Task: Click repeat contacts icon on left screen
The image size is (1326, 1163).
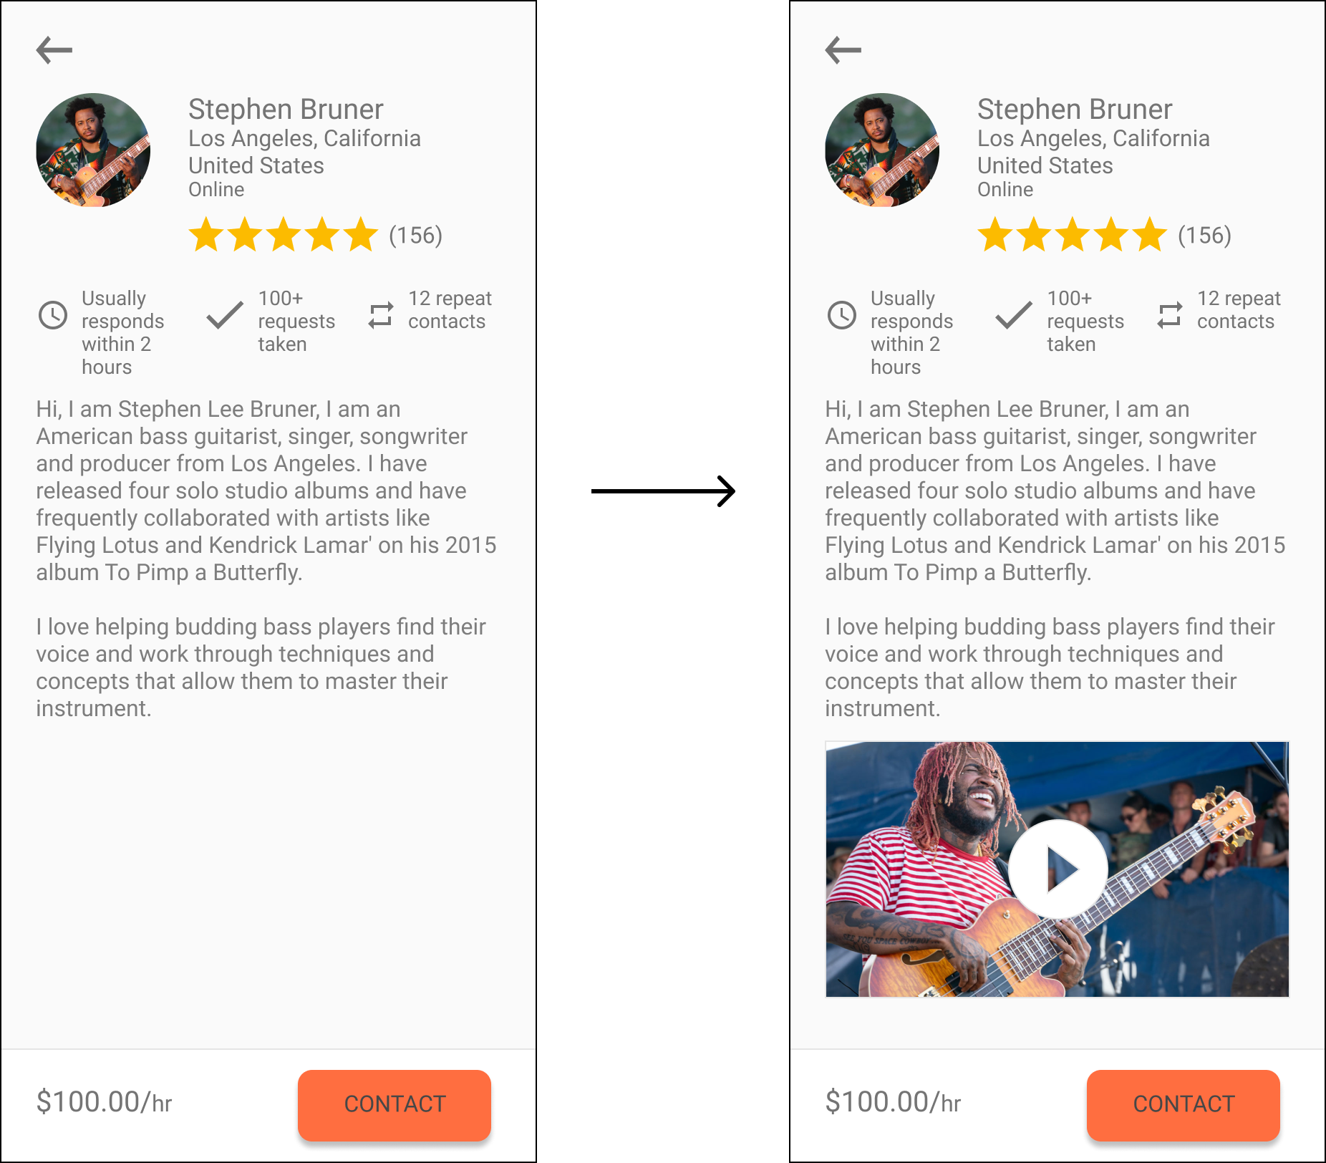Action: point(381,315)
